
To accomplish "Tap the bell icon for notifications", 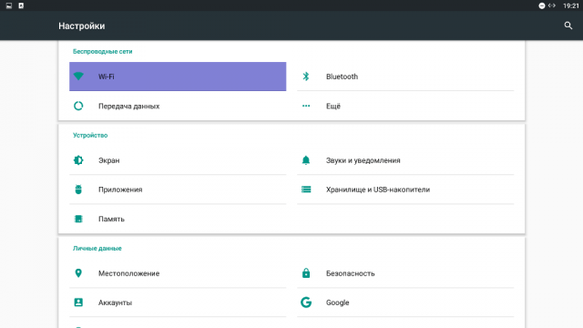I will (306, 160).
